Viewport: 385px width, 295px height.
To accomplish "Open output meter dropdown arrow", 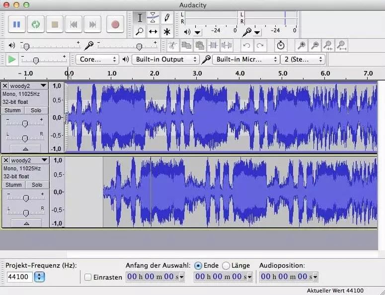I will pyautogui.click(x=197, y=32).
